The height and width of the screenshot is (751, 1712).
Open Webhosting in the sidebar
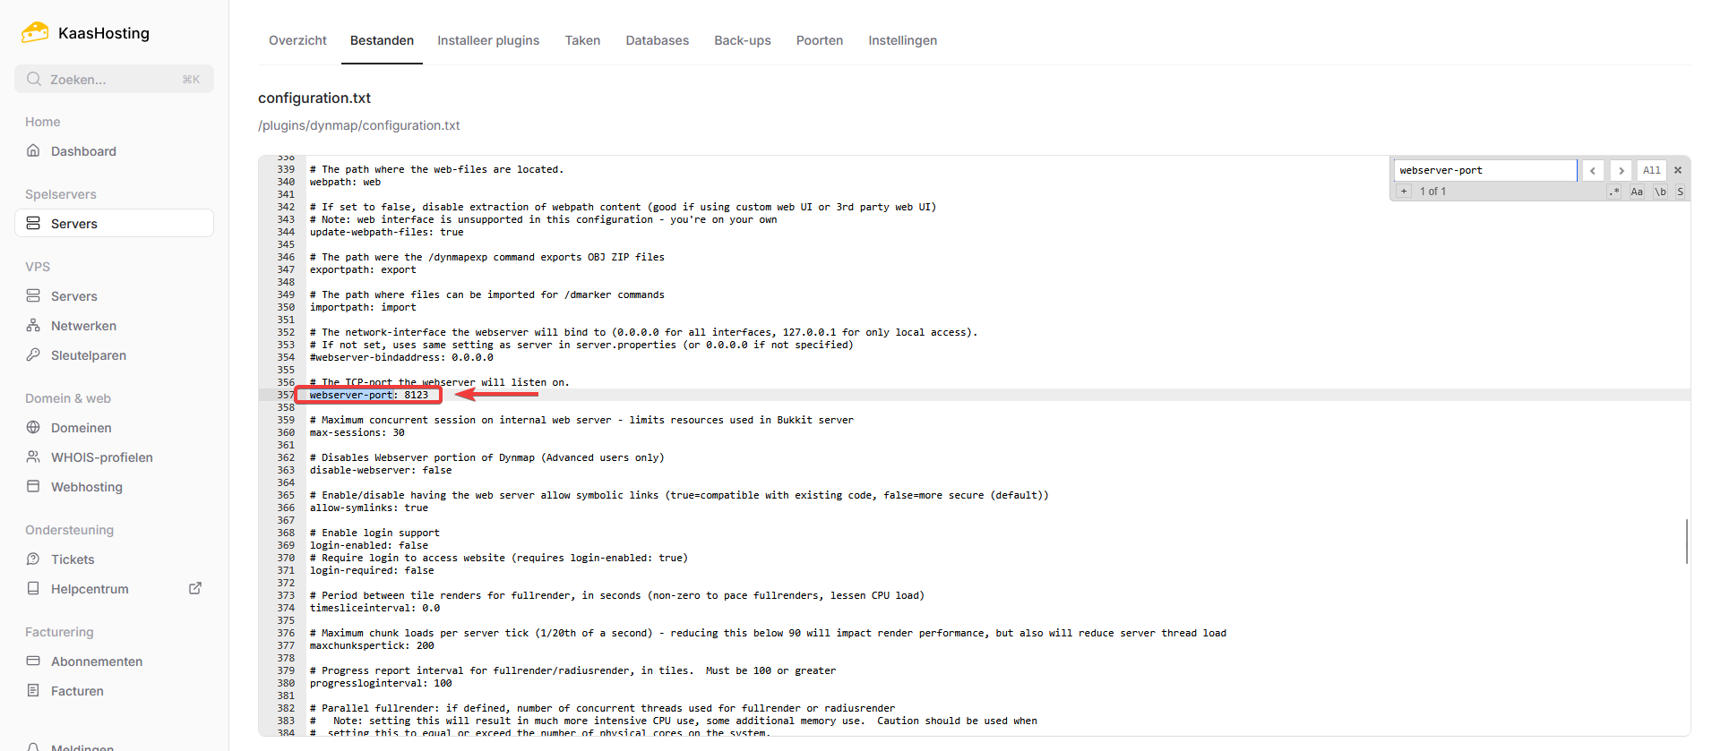pyautogui.click(x=86, y=487)
